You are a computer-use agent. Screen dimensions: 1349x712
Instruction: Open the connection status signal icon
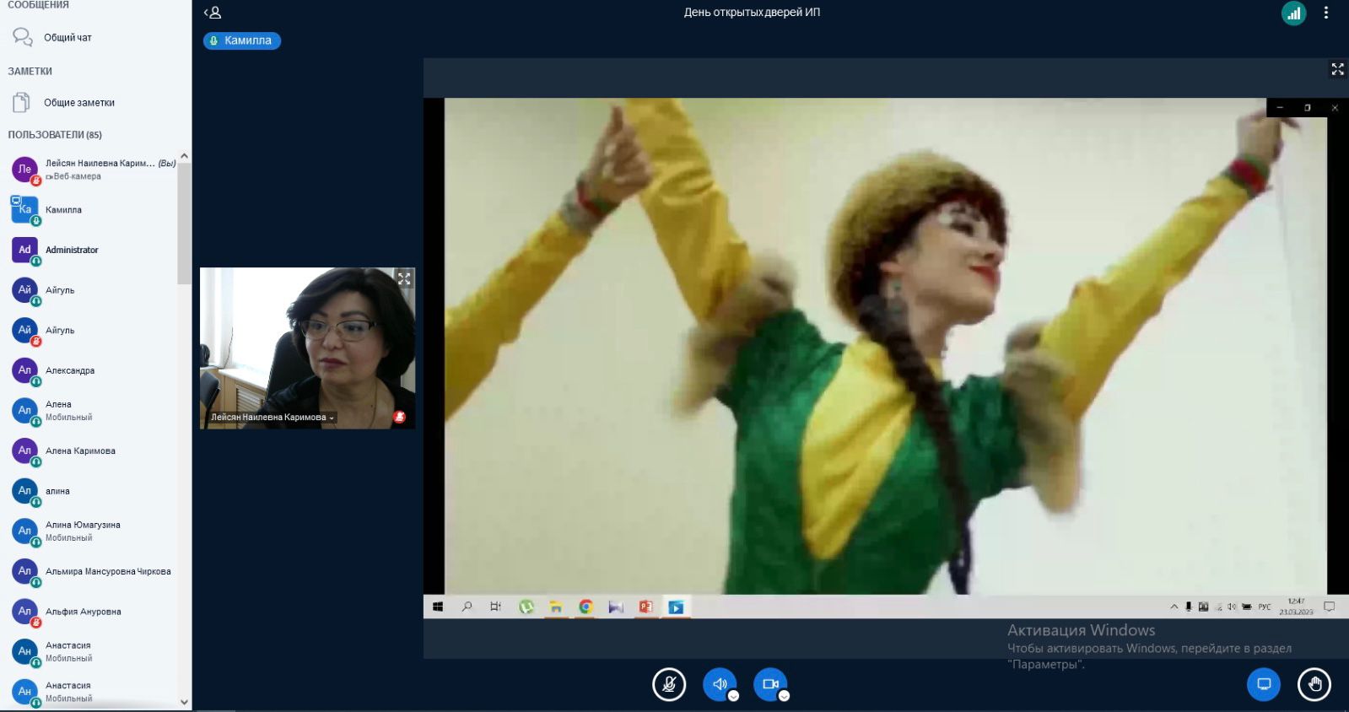1293,13
